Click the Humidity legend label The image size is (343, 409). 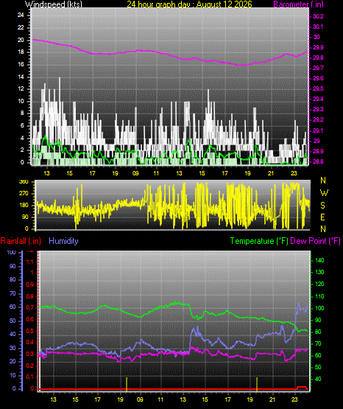click(63, 241)
